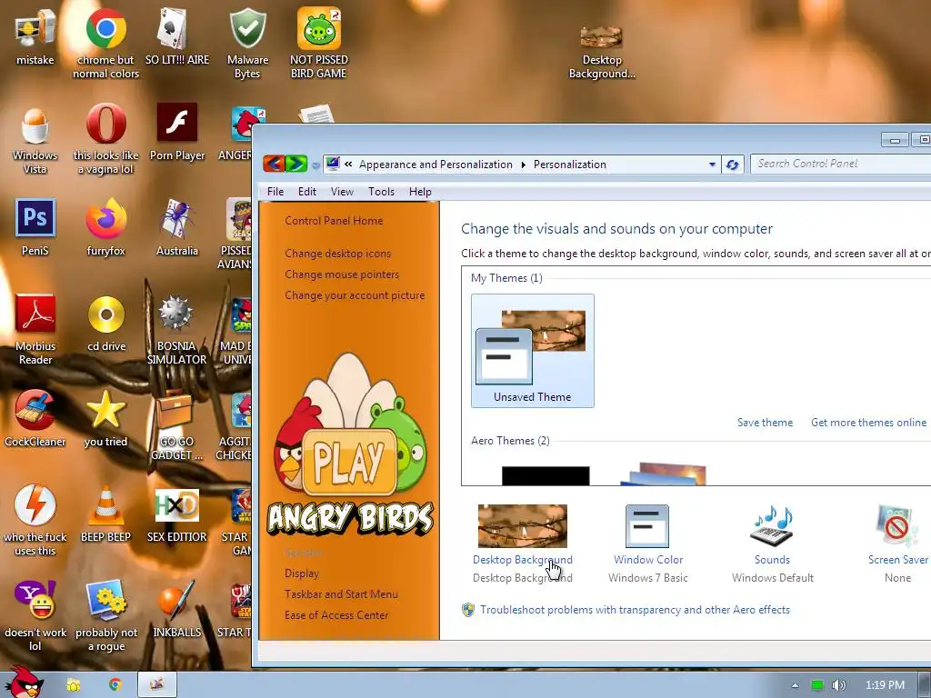Click 'Troubleshoot problems with transparency' link
This screenshot has width=931, height=698.
(635, 610)
